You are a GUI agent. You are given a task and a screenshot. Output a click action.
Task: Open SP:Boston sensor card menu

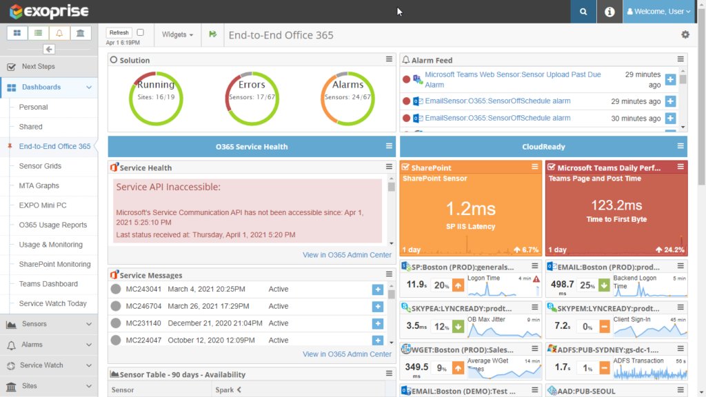(535, 266)
